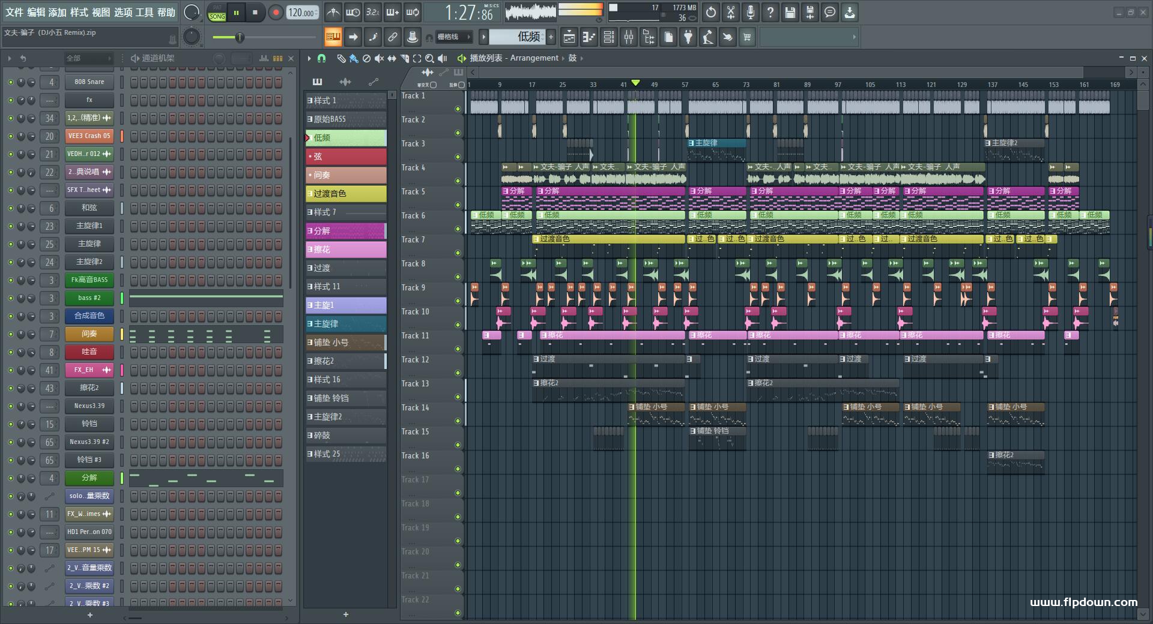Click the tempo tapper icon
This screenshot has width=1153, height=624.
(x=708, y=37)
